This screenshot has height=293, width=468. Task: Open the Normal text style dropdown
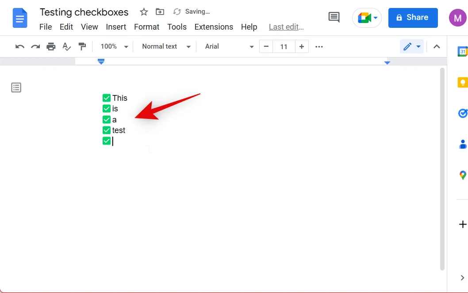(166, 46)
